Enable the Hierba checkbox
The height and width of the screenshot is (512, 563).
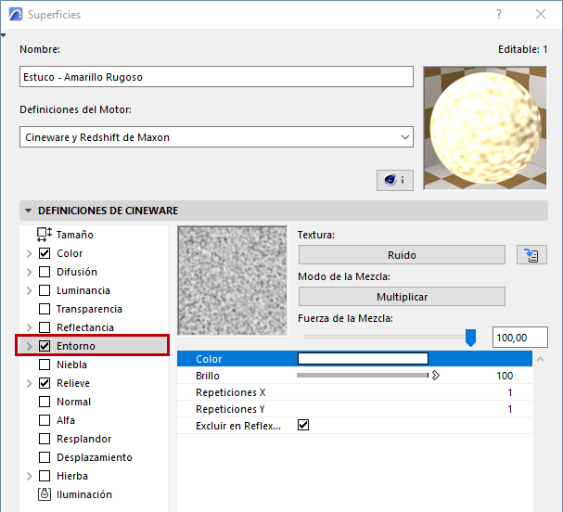(45, 476)
